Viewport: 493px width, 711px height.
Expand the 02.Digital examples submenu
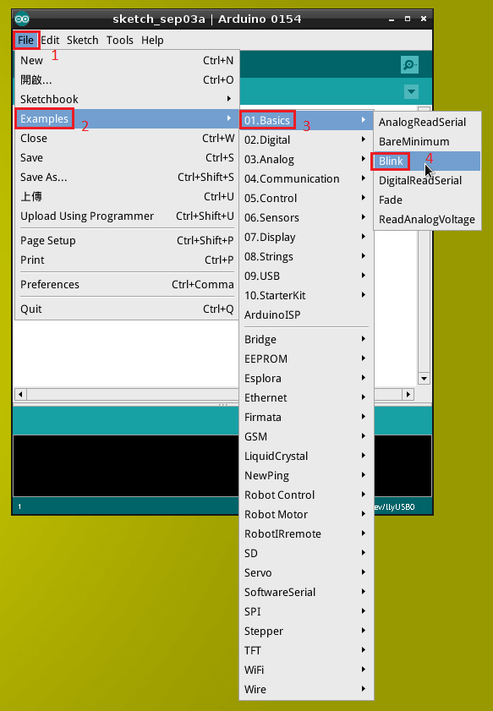click(306, 140)
